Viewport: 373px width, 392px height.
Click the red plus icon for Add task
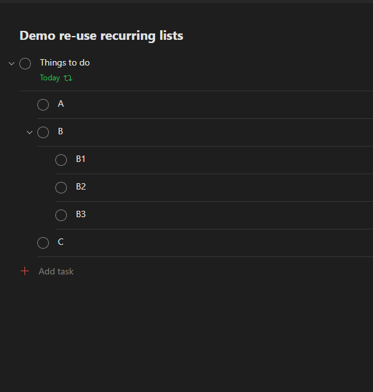pos(25,271)
